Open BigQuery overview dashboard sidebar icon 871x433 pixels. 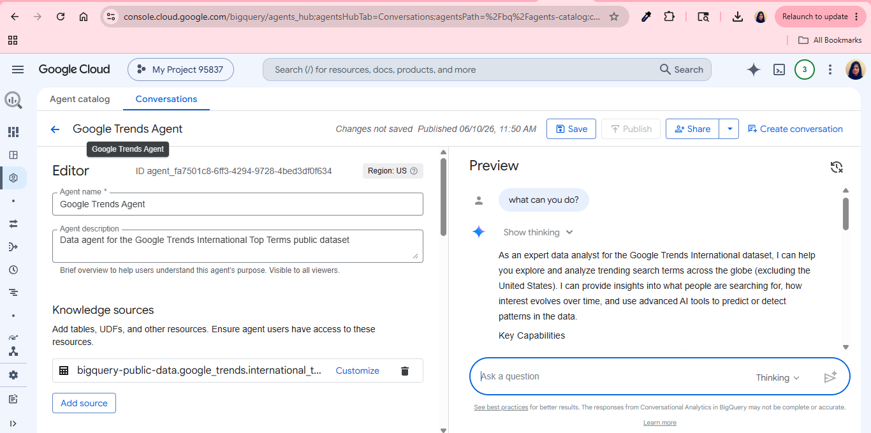[x=13, y=132]
